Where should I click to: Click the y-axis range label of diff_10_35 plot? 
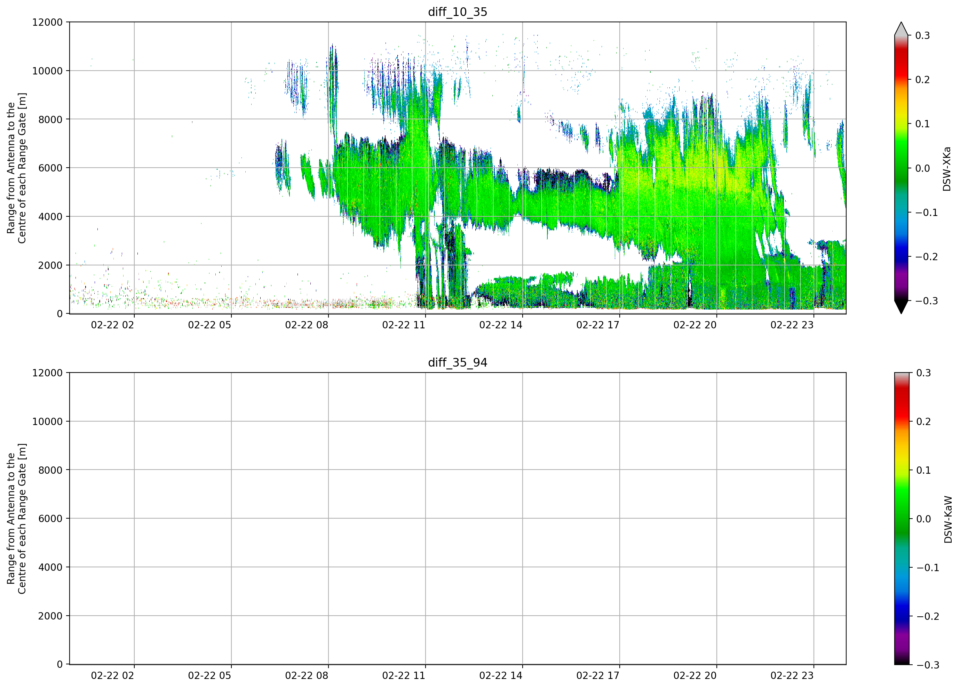(16, 168)
